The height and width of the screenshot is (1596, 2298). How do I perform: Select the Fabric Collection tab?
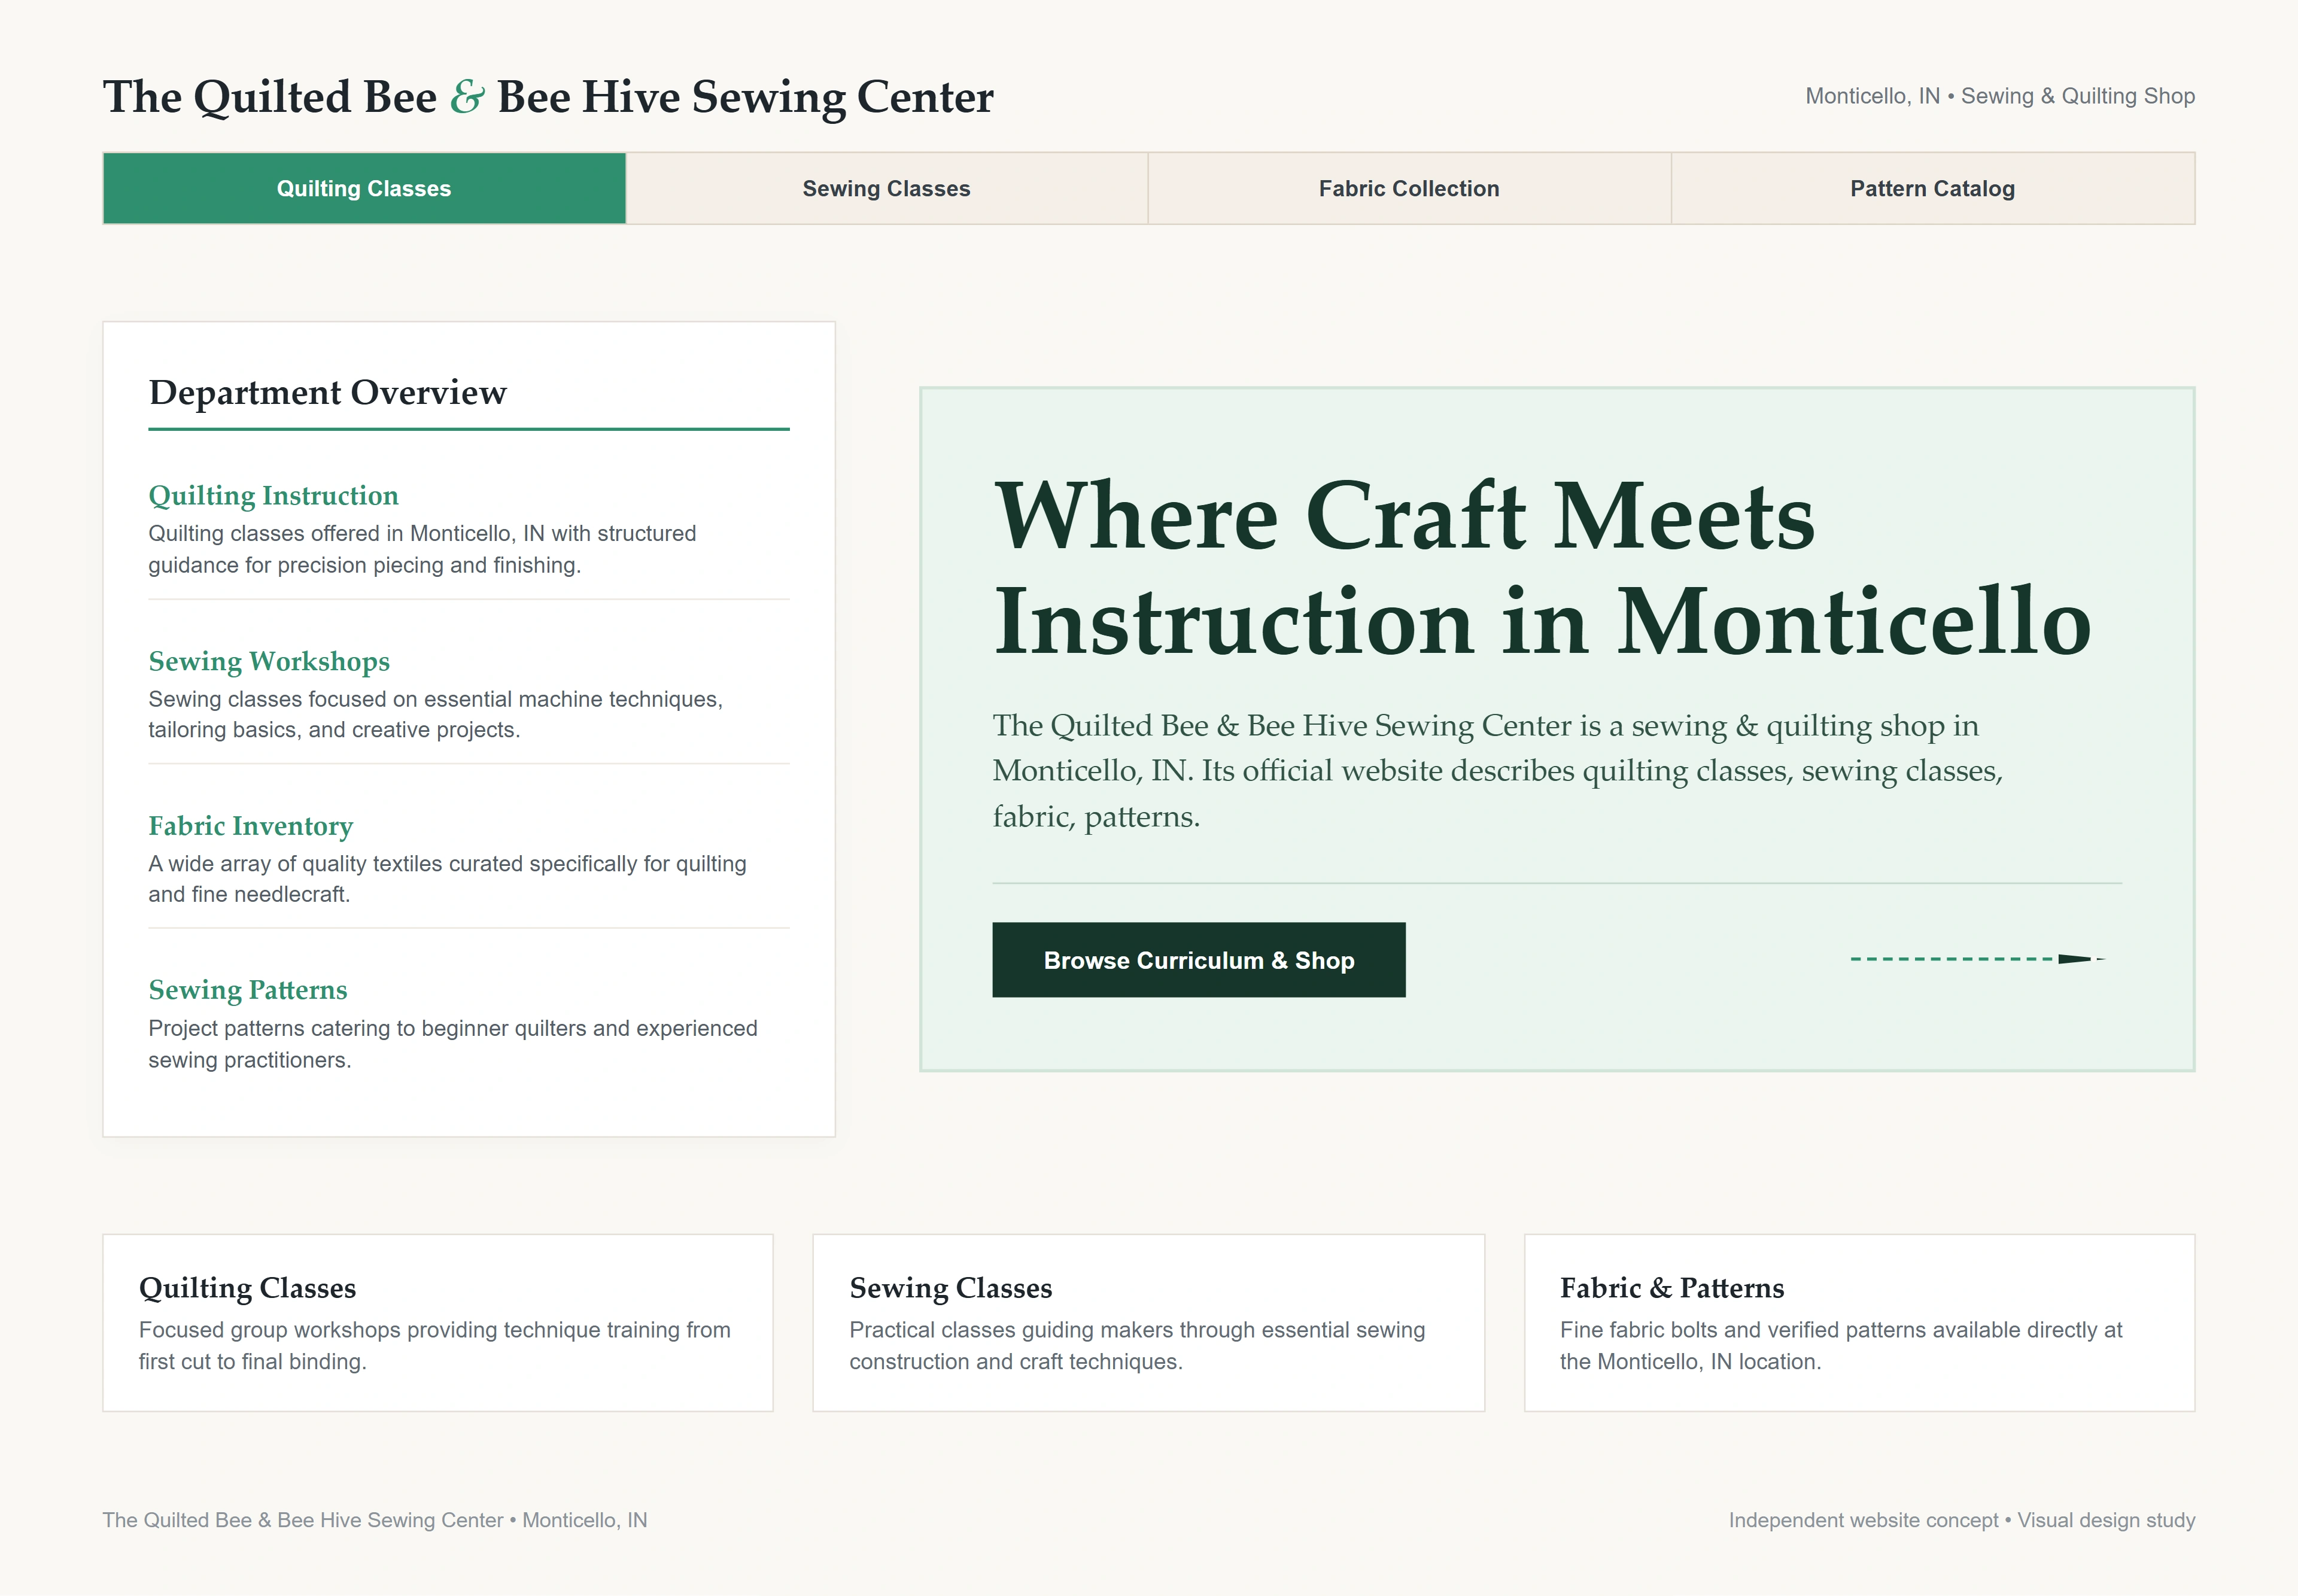(1409, 188)
